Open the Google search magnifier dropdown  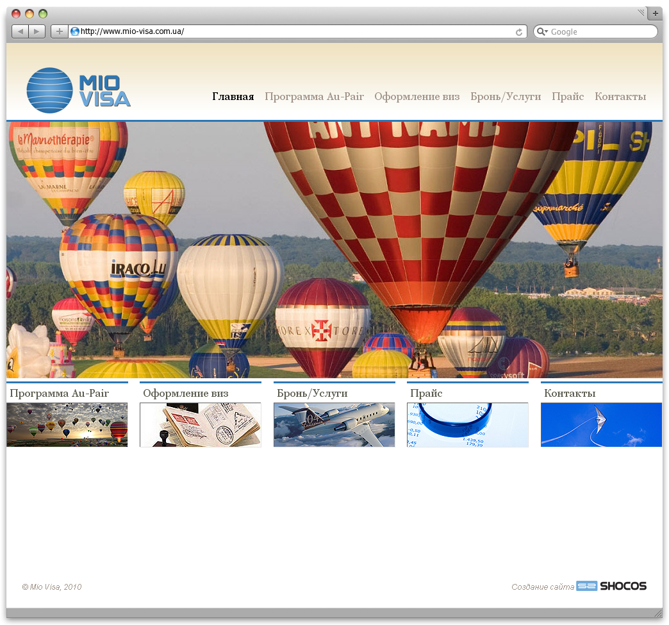542,31
